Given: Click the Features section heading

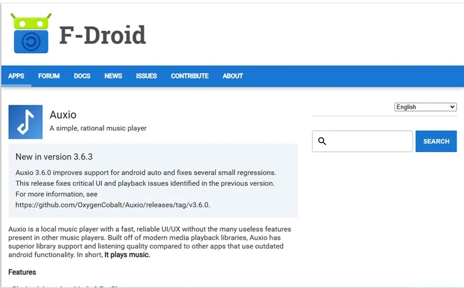Looking at the screenshot, I should 22,272.
